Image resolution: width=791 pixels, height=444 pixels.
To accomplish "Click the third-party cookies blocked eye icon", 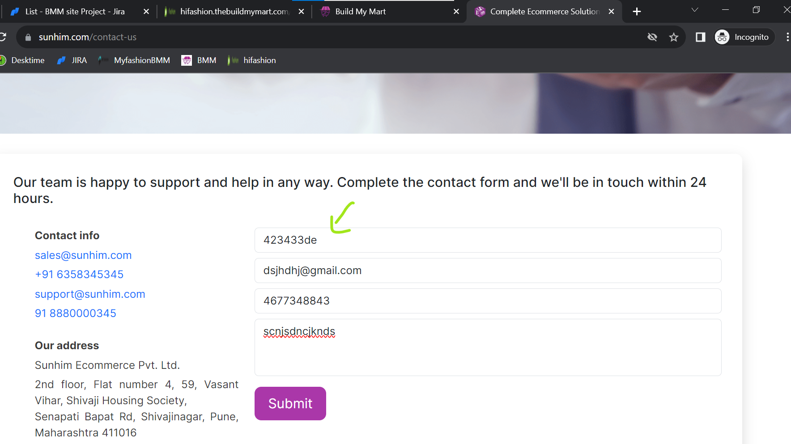I will [652, 37].
